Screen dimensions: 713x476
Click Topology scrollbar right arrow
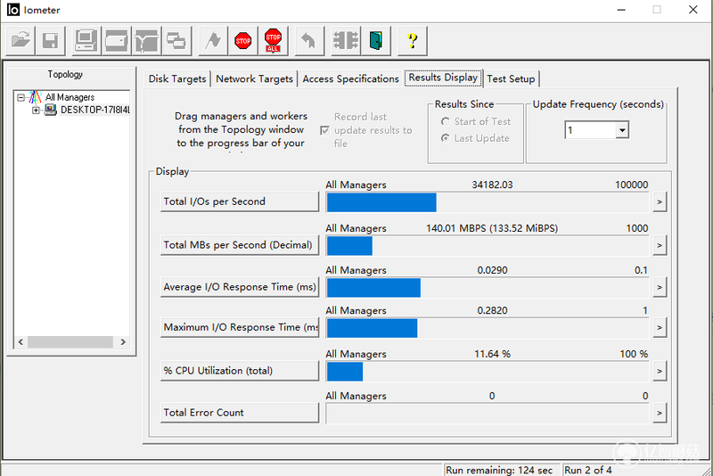123,342
